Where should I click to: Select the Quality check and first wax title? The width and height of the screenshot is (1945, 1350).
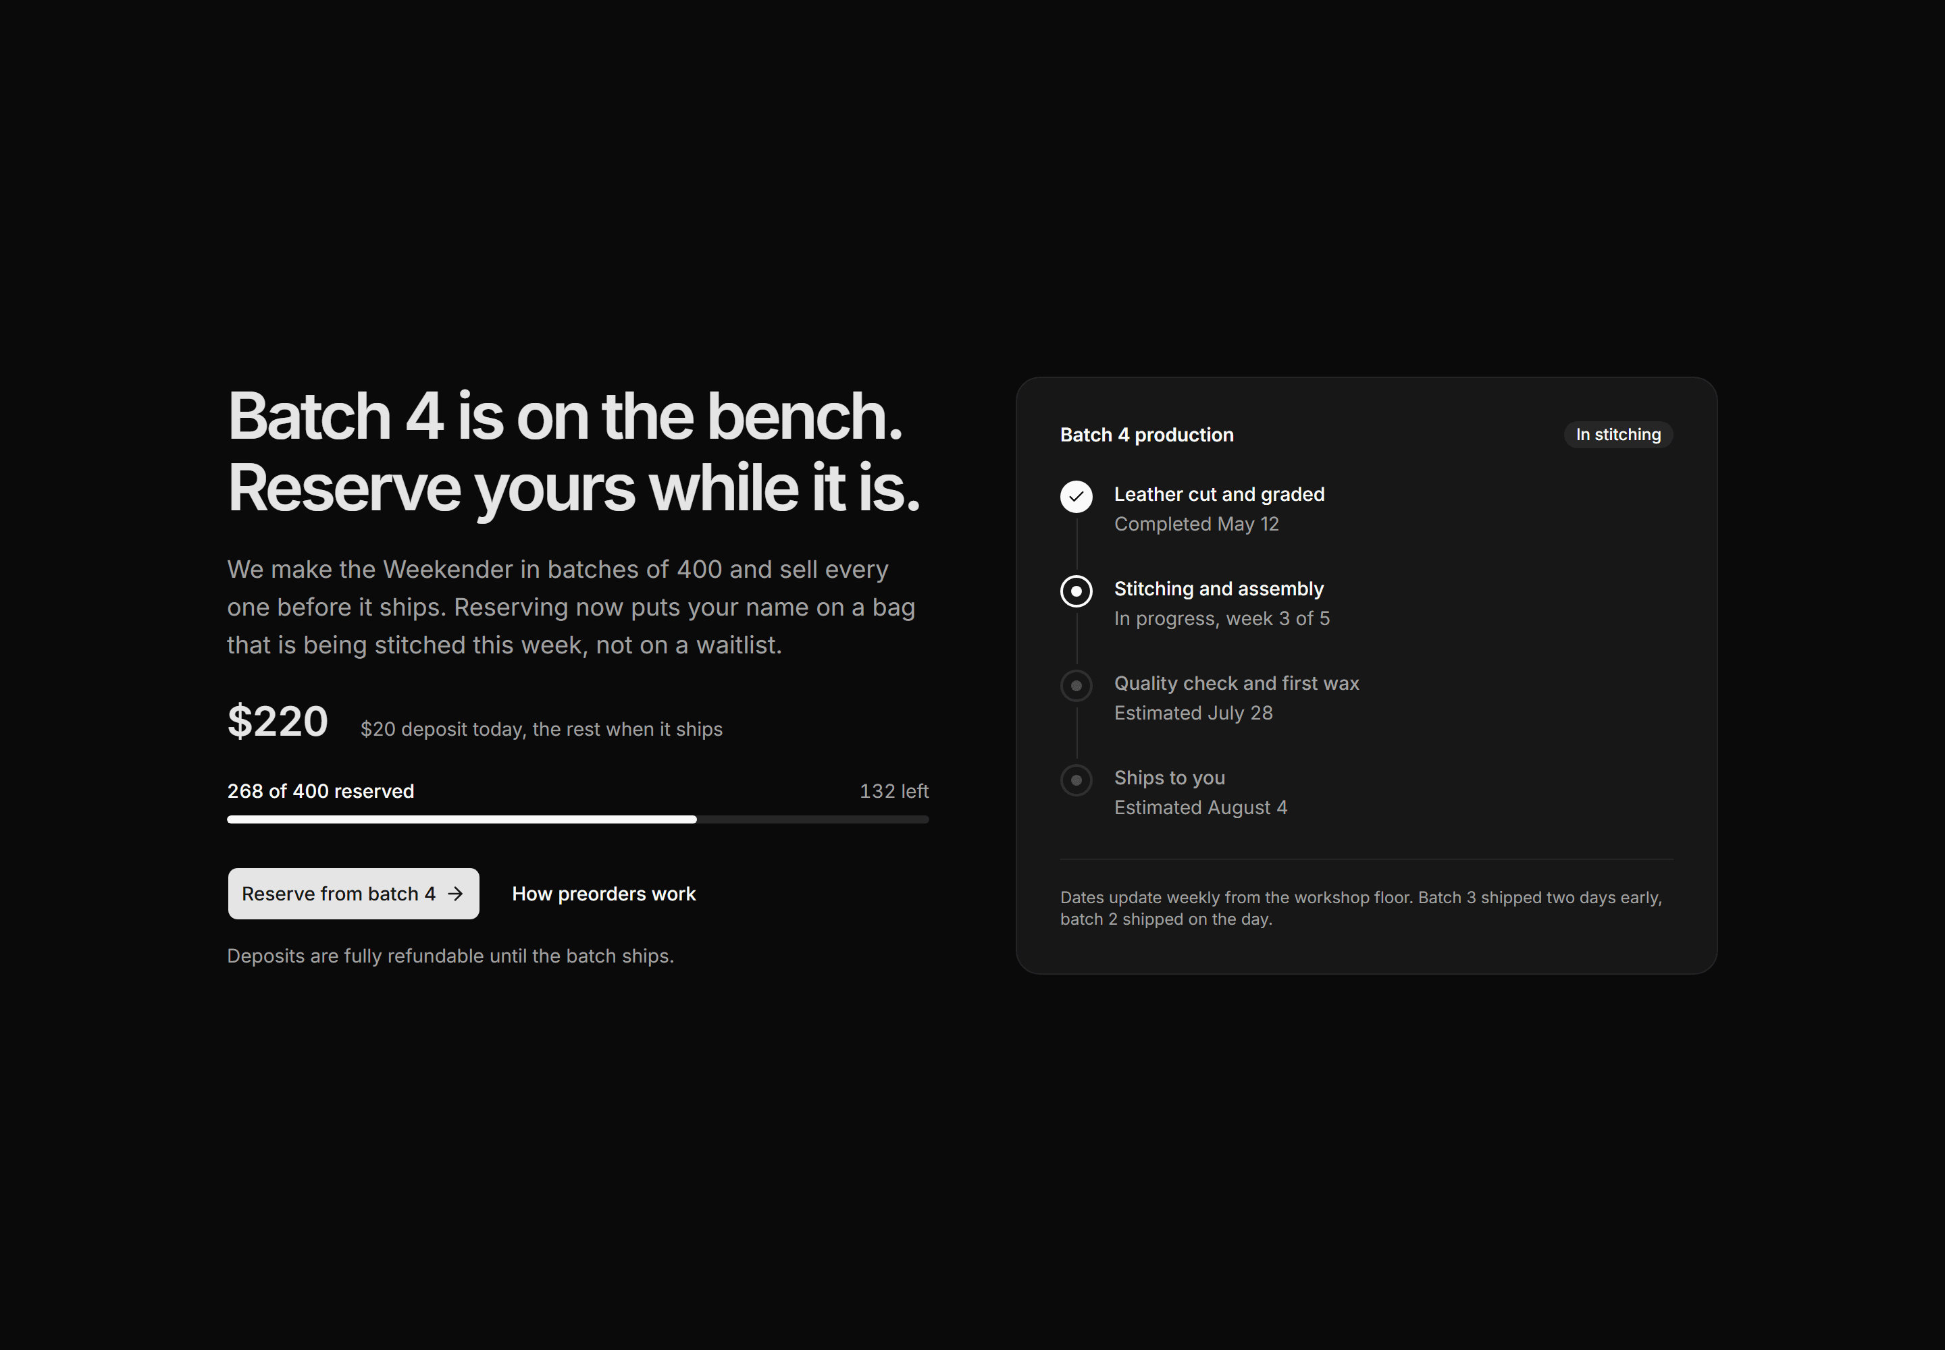1236,682
